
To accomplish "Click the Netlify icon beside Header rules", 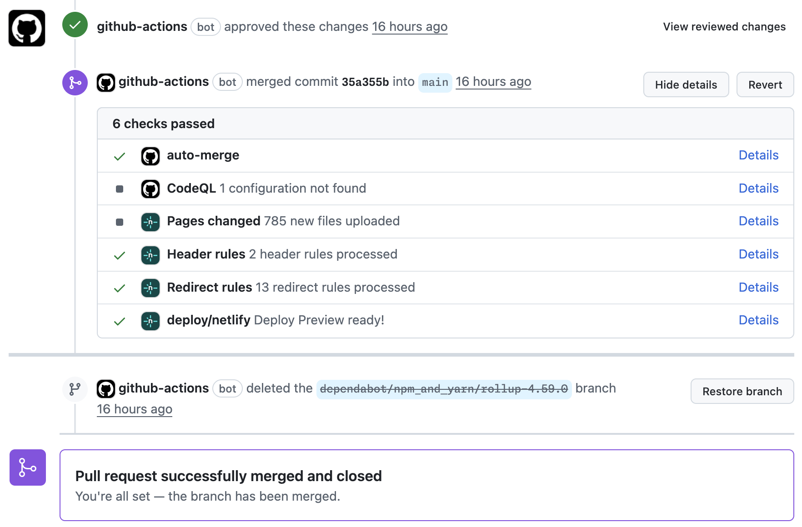I will point(150,255).
